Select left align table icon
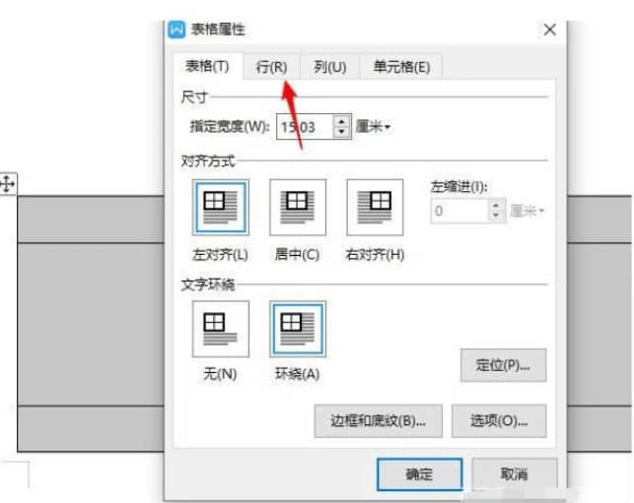The width and height of the screenshot is (634, 503). tap(220, 208)
